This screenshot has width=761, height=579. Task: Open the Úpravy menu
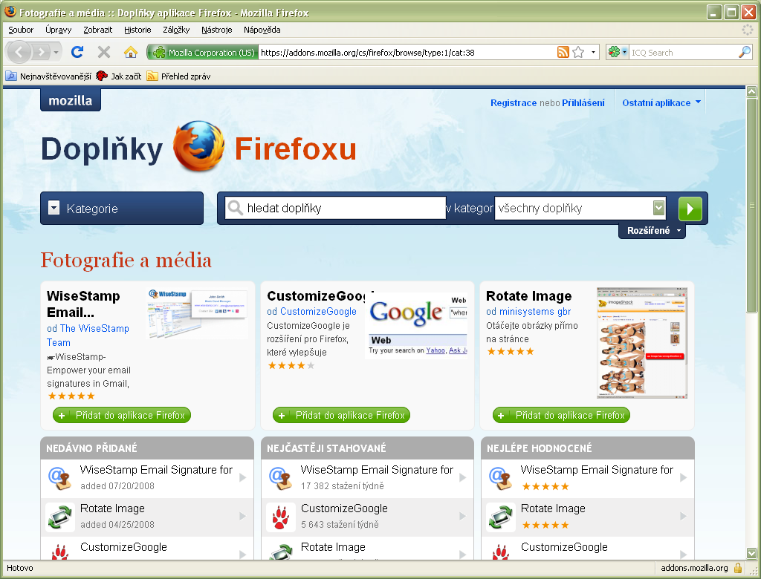tap(58, 30)
